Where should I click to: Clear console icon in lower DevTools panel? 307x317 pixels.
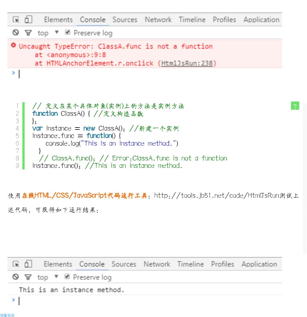point(16,277)
